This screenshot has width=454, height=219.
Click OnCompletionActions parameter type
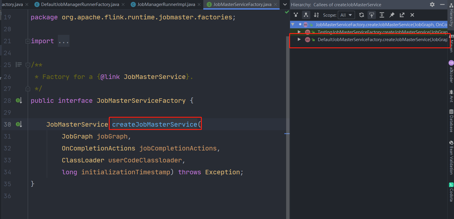click(x=98, y=148)
